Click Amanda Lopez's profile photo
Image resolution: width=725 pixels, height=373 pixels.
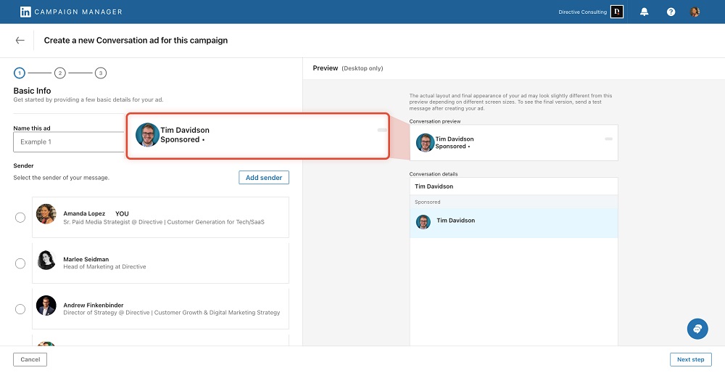point(46,214)
